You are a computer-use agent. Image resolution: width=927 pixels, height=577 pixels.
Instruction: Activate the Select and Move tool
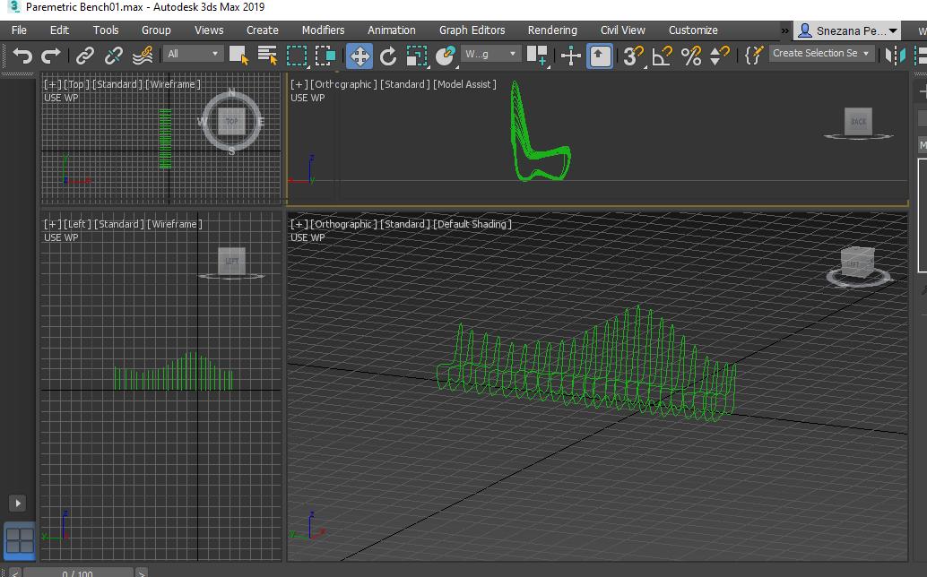point(360,56)
